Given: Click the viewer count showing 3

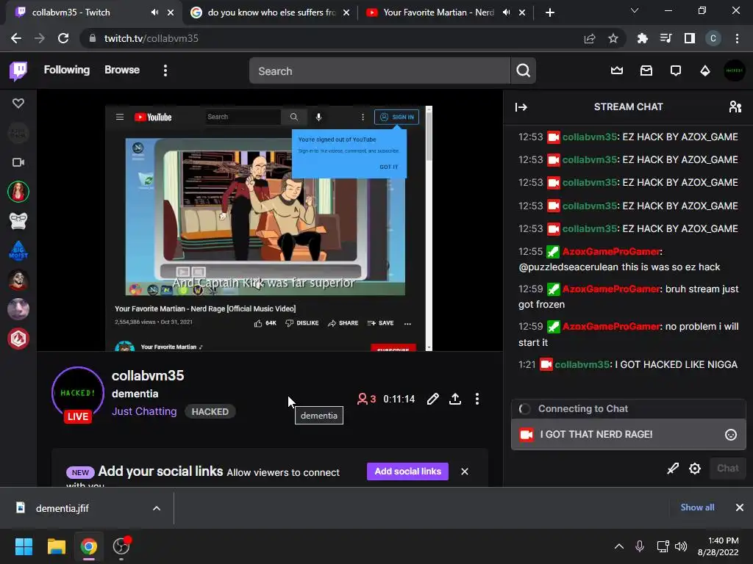Looking at the screenshot, I should (367, 399).
